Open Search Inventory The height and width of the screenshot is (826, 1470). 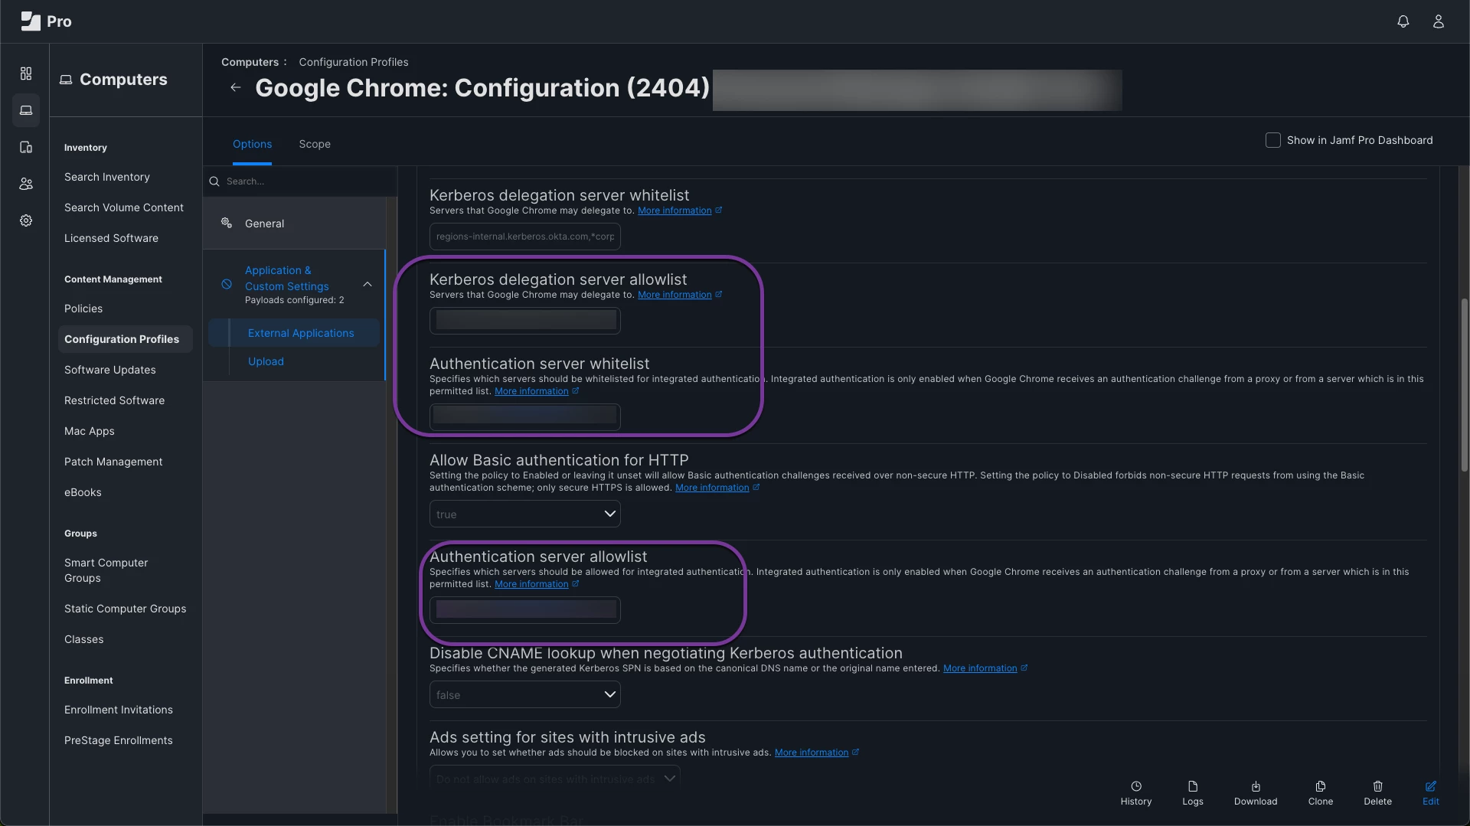(107, 177)
